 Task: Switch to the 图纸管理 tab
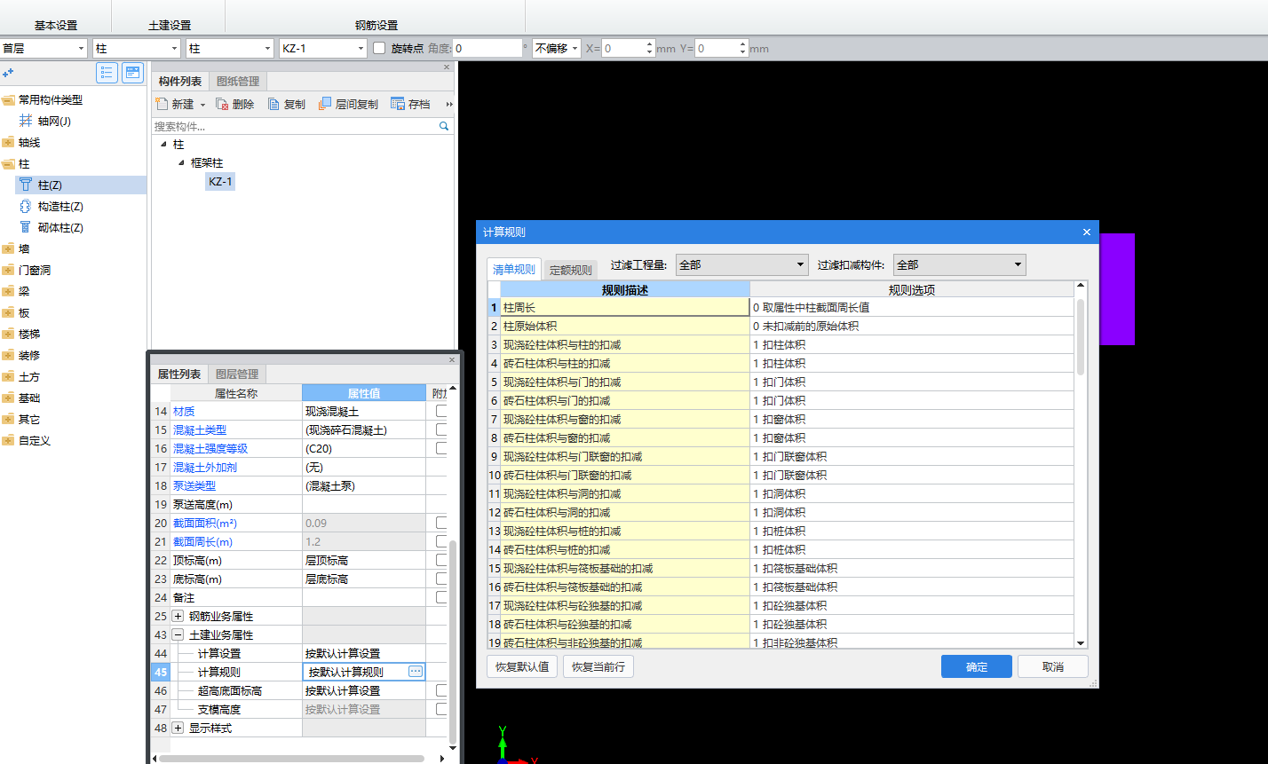point(238,82)
